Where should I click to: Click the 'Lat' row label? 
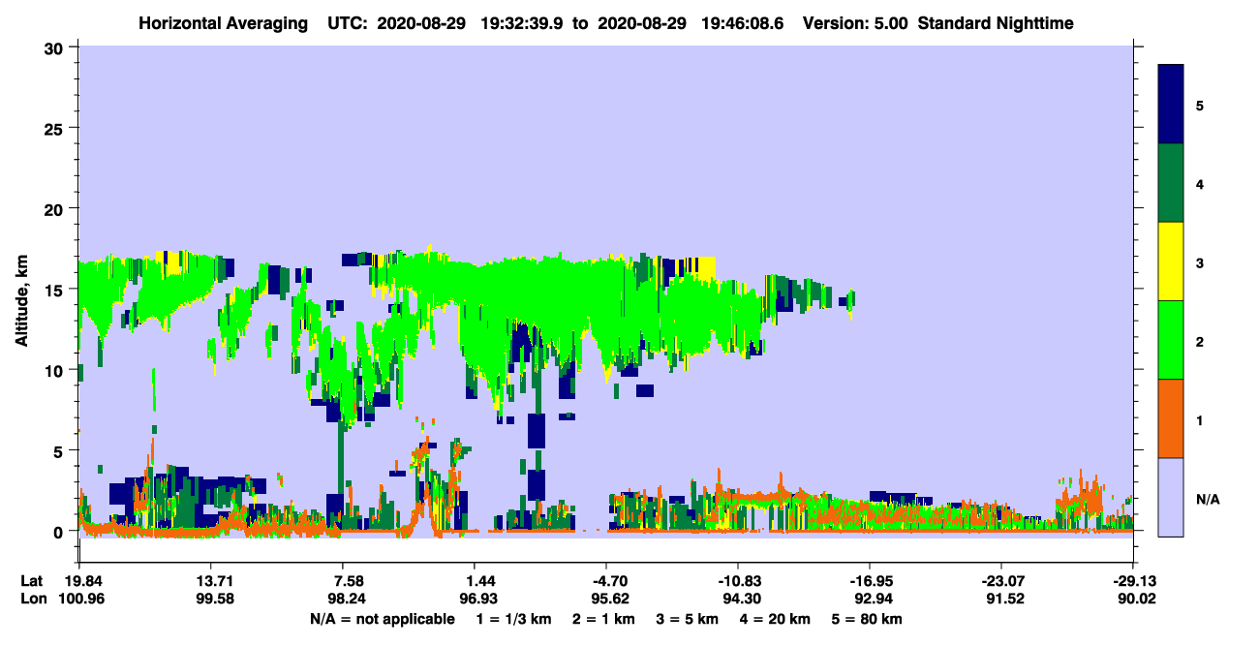pos(31,580)
